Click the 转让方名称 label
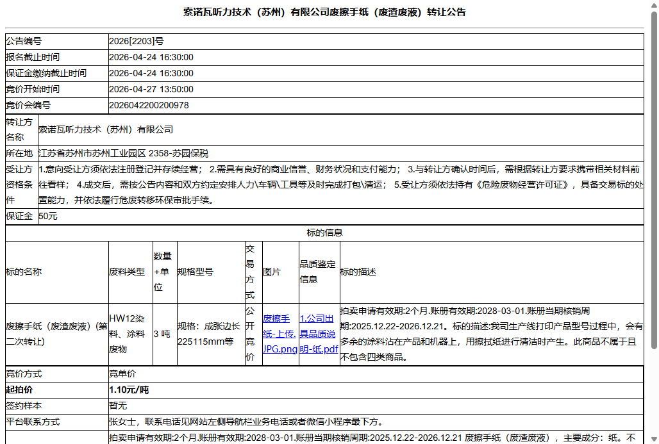Image resolution: width=659 pixels, height=444 pixels. [19, 129]
